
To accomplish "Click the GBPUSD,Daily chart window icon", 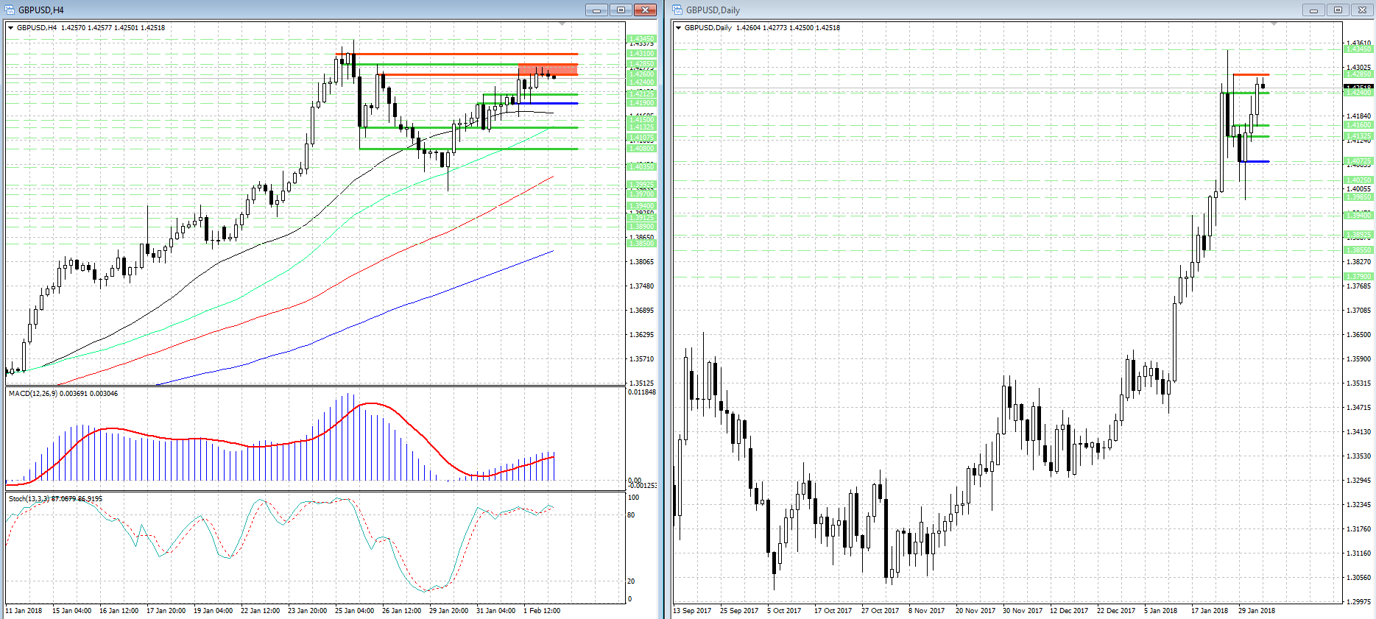I will pyautogui.click(x=678, y=10).
